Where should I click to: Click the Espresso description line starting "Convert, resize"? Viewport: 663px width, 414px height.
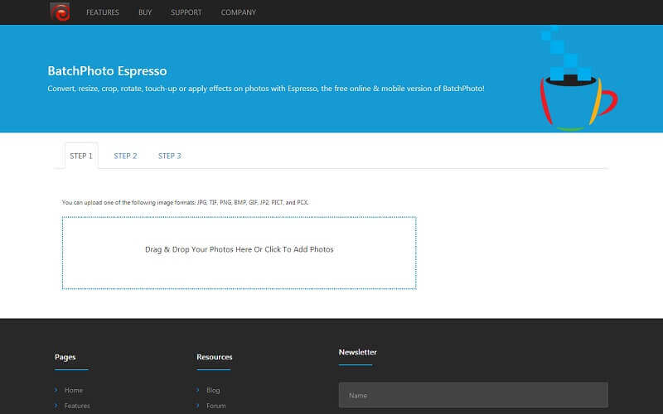266,89
